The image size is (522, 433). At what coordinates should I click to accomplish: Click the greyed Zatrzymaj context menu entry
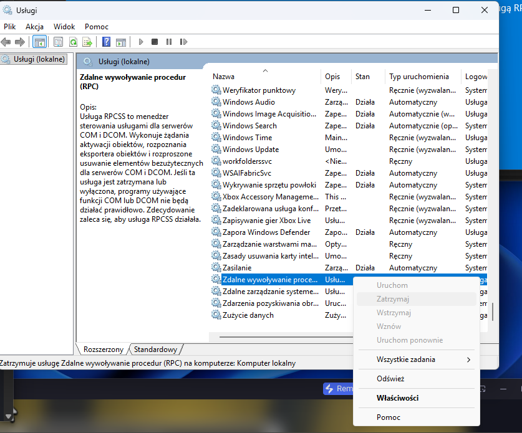(416, 298)
